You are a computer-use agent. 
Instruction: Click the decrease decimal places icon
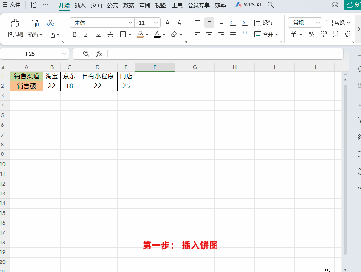pos(348,34)
